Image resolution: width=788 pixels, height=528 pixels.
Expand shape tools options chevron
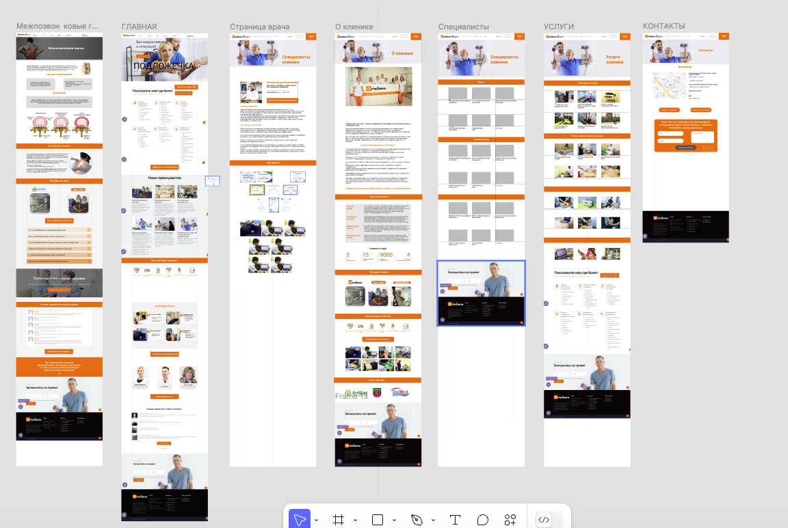pos(394,520)
